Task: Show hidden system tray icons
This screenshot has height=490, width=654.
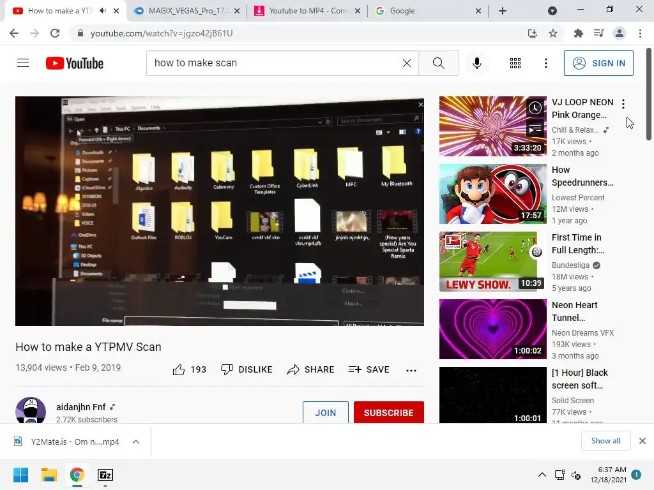Action: pos(542,475)
